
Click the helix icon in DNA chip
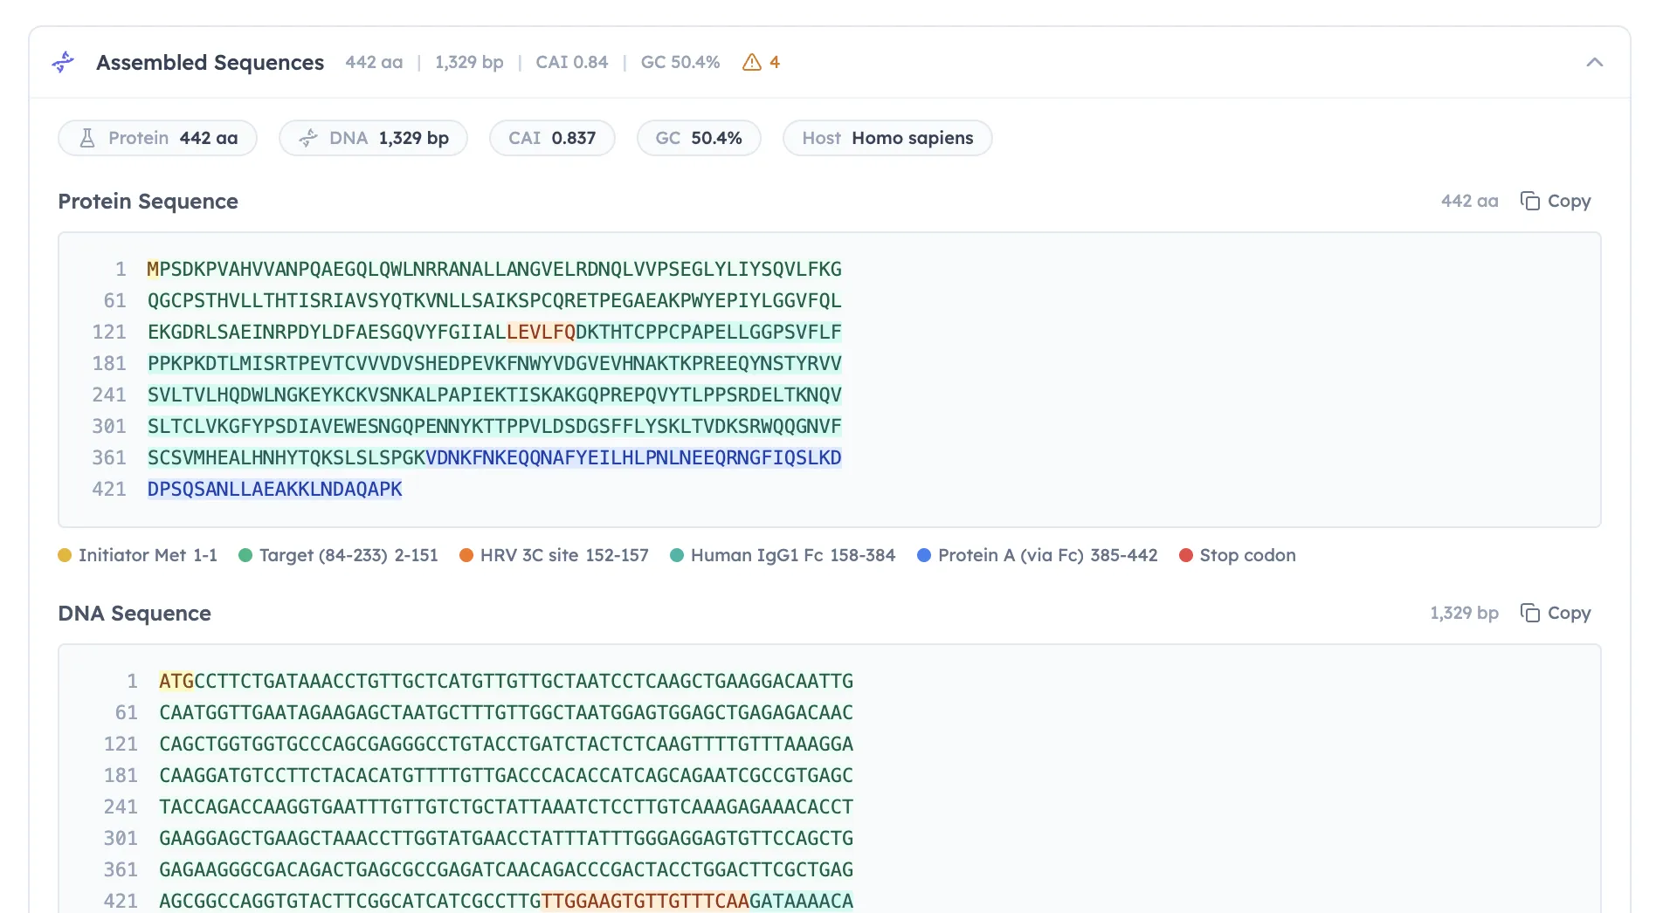(x=308, y=138)
